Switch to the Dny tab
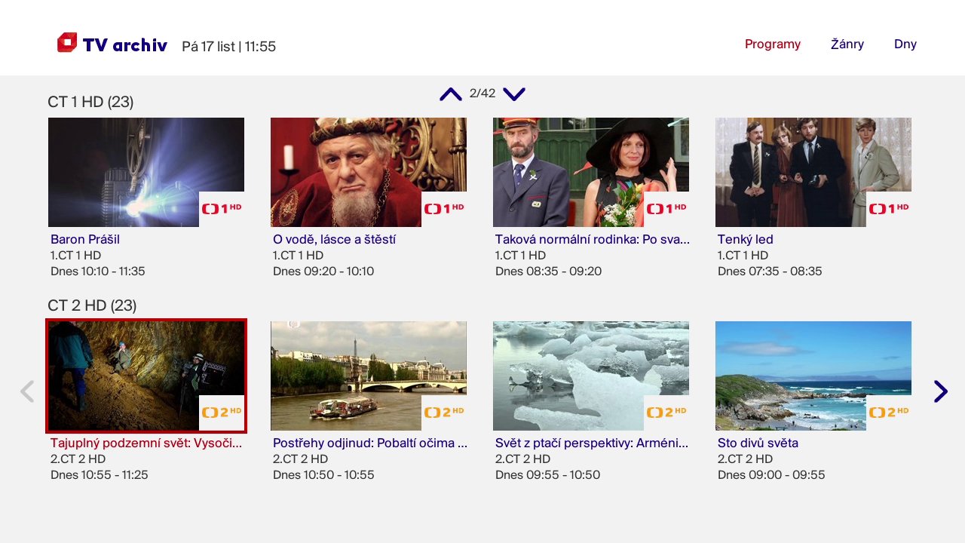The height and width of the screenshot is (543, 965). click(x=905, y=44)
